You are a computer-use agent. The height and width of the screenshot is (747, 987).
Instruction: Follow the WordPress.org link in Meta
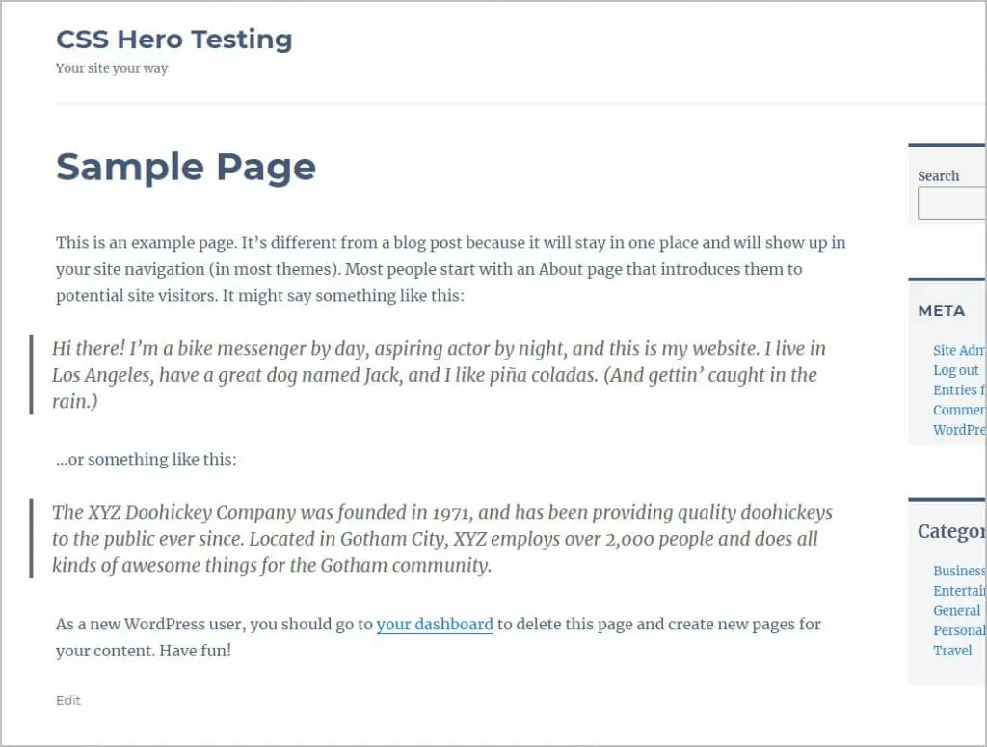[959, 430]
